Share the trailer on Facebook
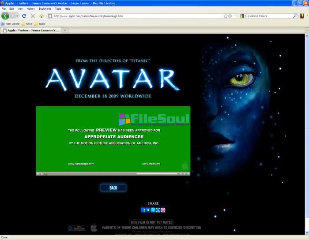This screenshot has width=309, height=240. click(x=143, y=210)
